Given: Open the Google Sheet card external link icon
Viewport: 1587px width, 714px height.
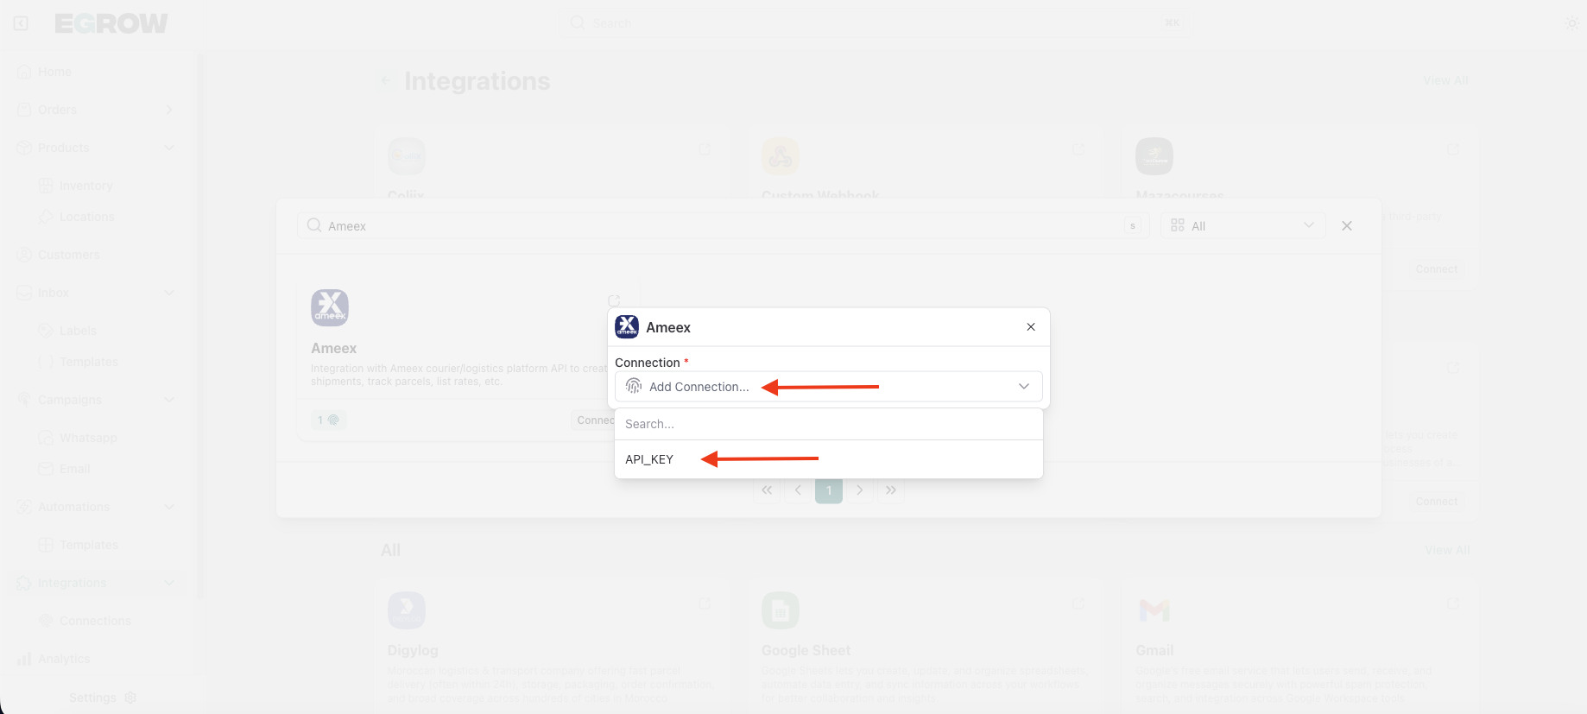Looking at the screenshot, I should 1078,603.
